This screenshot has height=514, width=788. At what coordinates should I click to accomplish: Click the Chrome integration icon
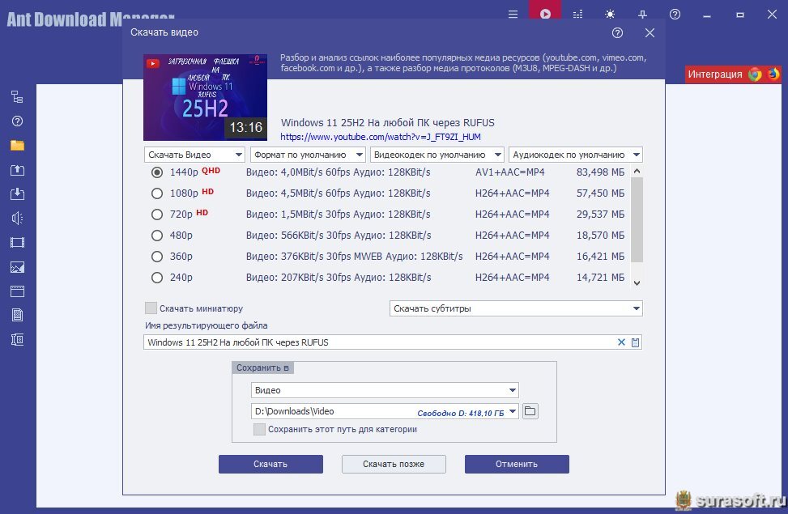coord(755,74)
